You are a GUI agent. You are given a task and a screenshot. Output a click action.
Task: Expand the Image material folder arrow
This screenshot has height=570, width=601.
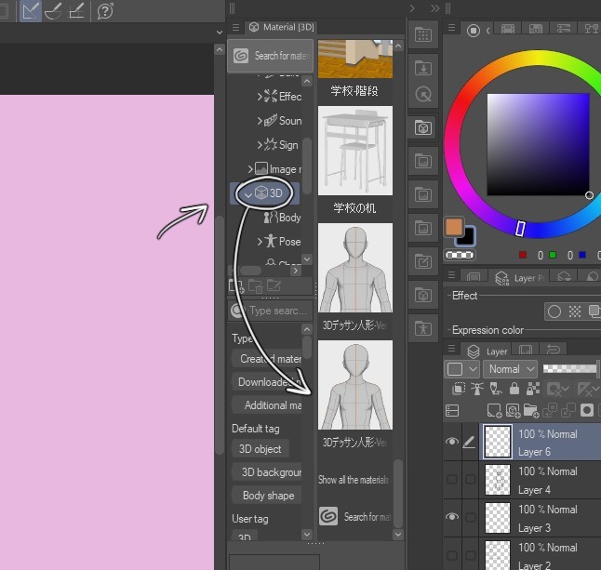(250, 169)
